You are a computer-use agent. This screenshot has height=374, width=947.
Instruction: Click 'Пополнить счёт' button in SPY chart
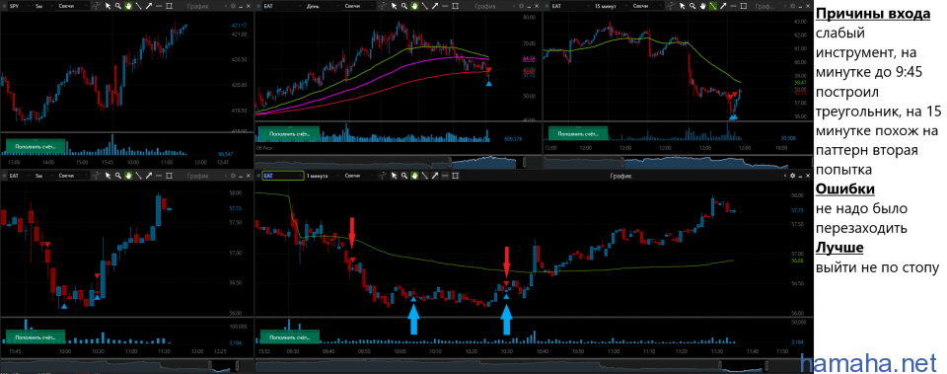[36, 146]
